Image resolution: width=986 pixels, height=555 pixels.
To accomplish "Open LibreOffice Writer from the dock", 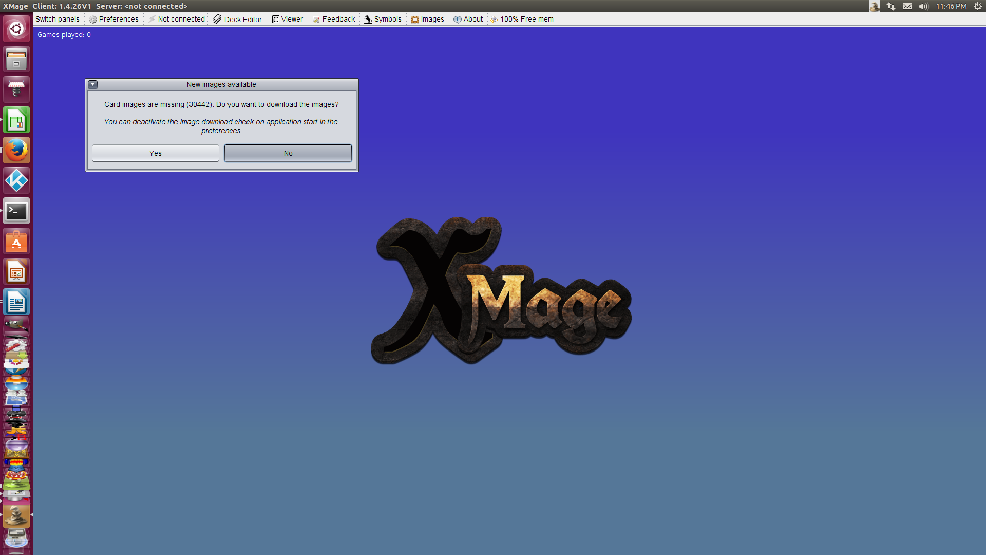I will click(16, 302).
